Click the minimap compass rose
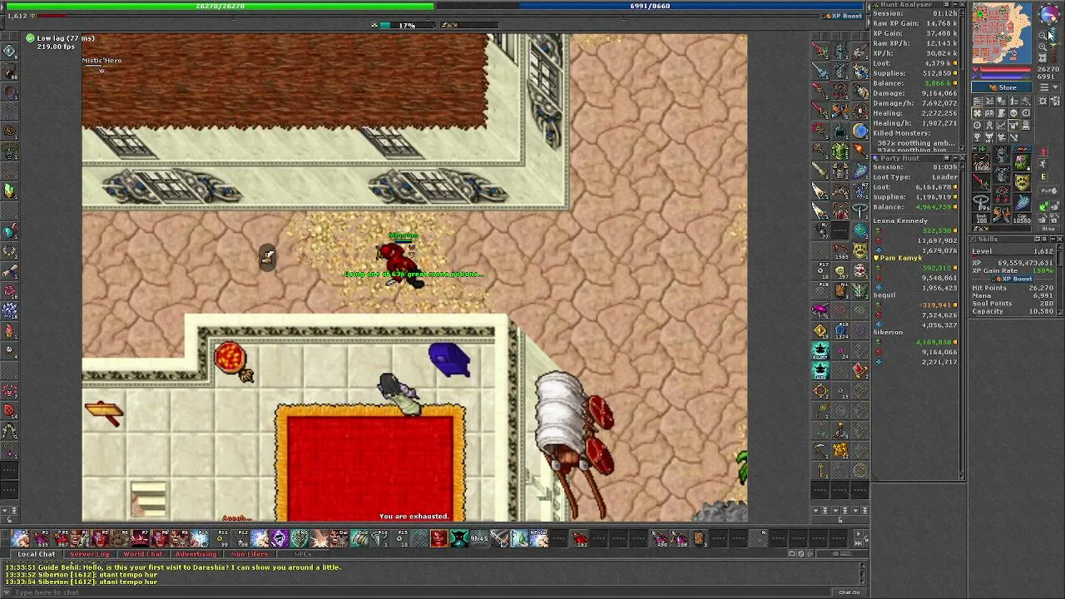Viewport: 1065px width, 599px height. tap(1048, 16)
